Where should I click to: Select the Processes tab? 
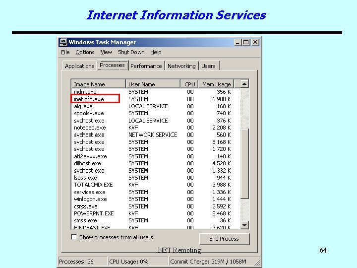tap(112, 65)
